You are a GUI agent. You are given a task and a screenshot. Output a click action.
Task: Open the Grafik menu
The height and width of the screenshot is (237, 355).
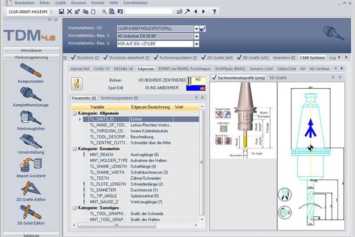(x=61, y=3)
